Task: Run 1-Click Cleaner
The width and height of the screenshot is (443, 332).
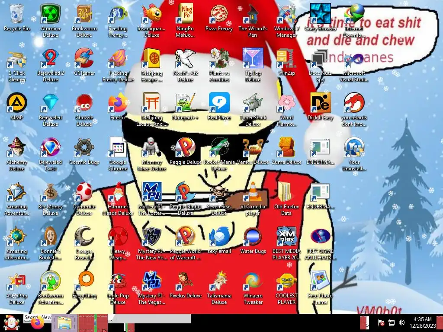Action: (17, 65)
